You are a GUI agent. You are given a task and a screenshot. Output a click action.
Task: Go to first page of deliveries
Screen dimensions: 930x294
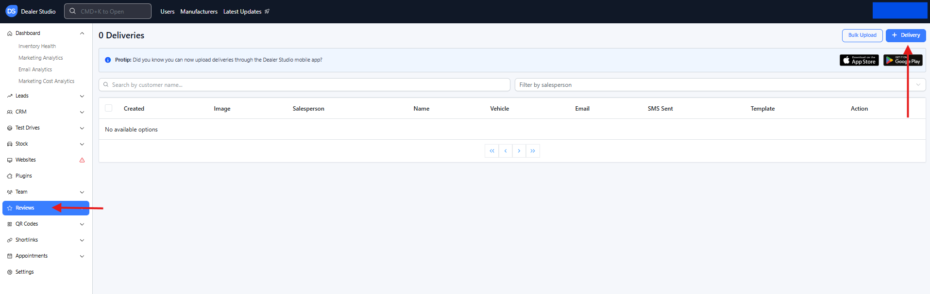(x=492, y=151)
